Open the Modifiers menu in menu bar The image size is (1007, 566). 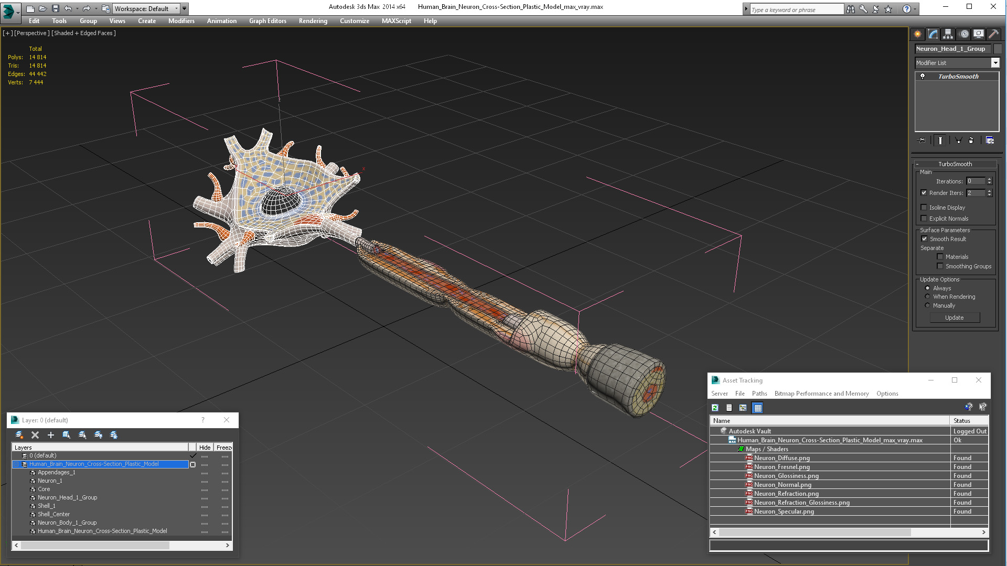[x=180, y=21]
